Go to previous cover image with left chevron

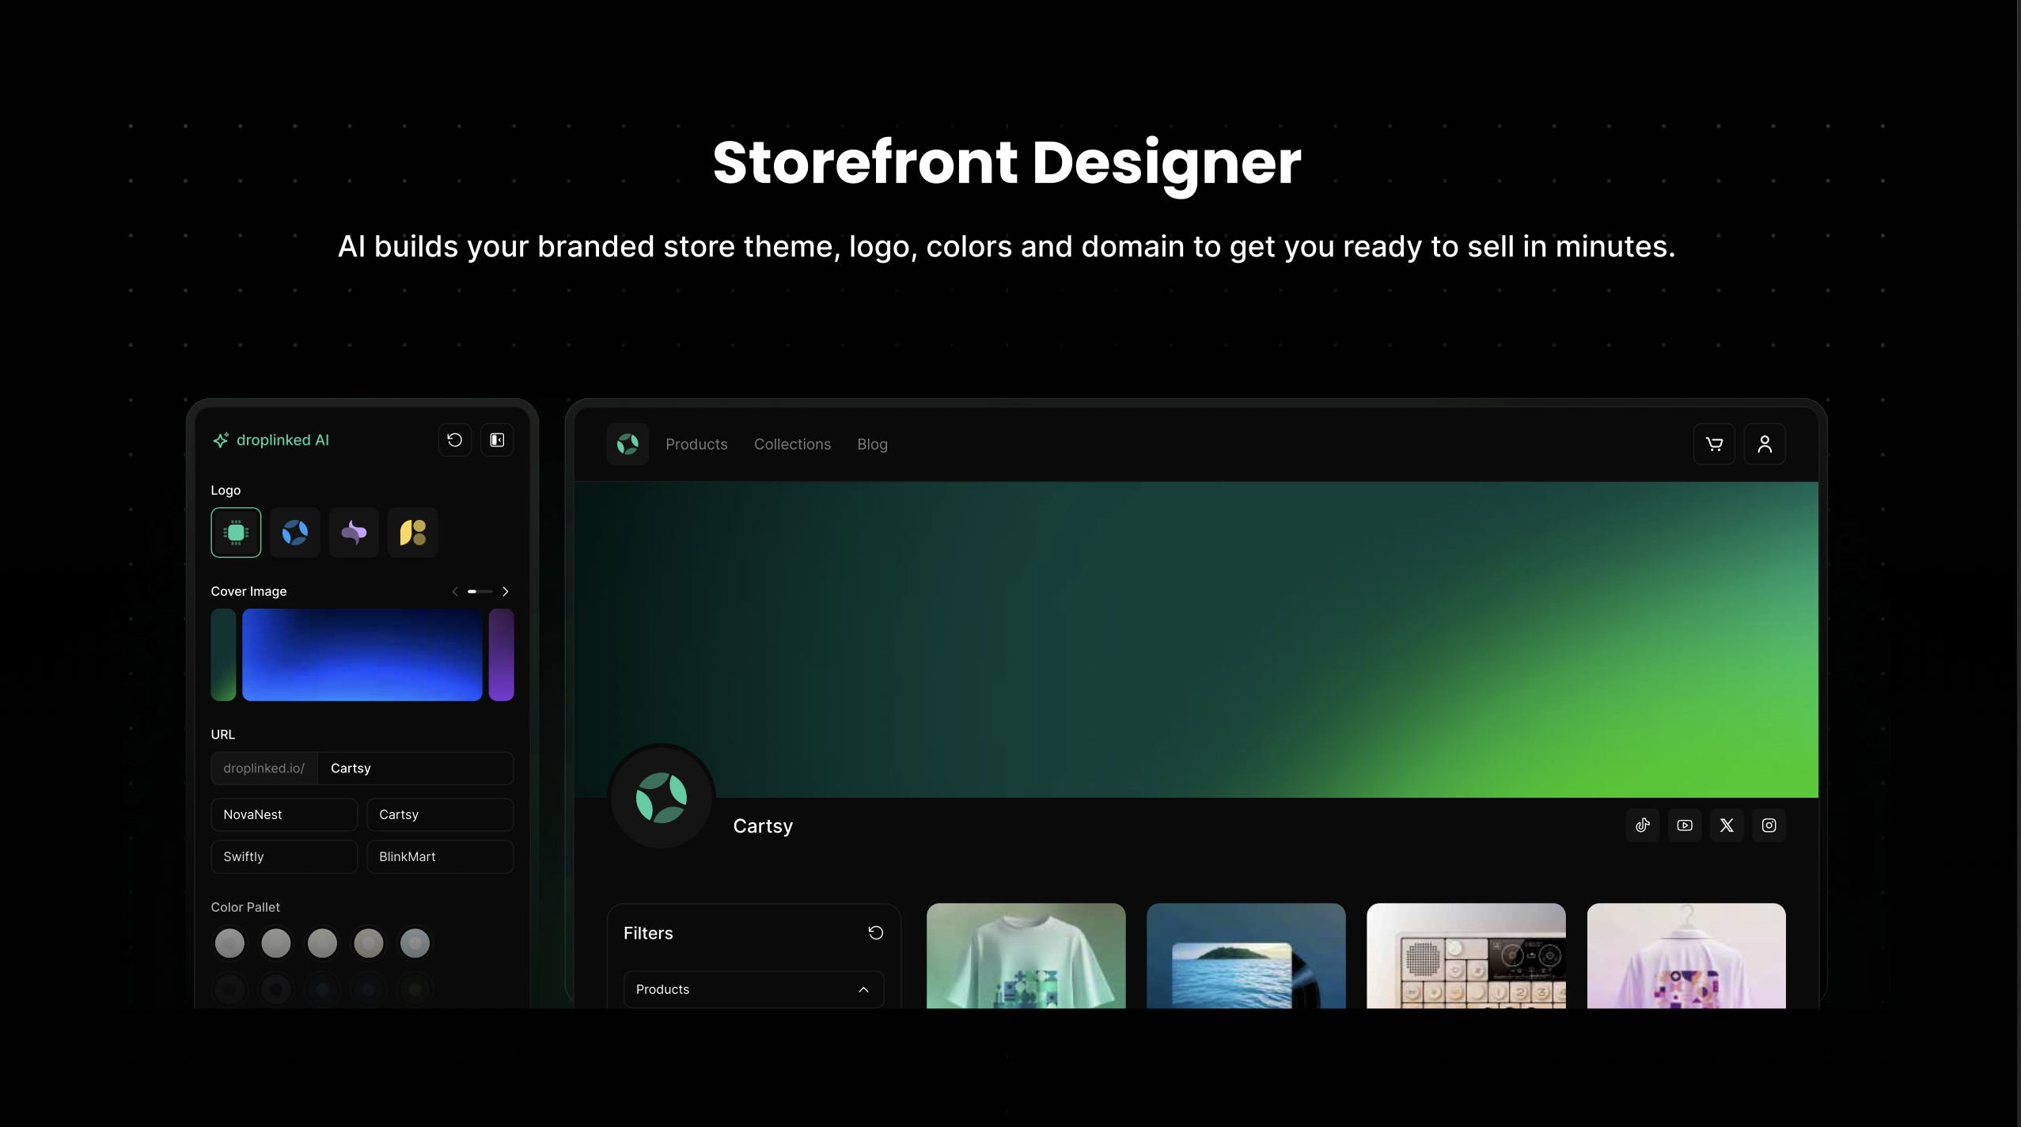coord(455,592)
